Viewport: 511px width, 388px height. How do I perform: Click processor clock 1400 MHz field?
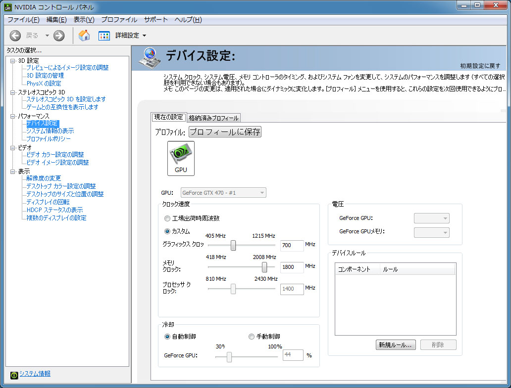(292, 289)
